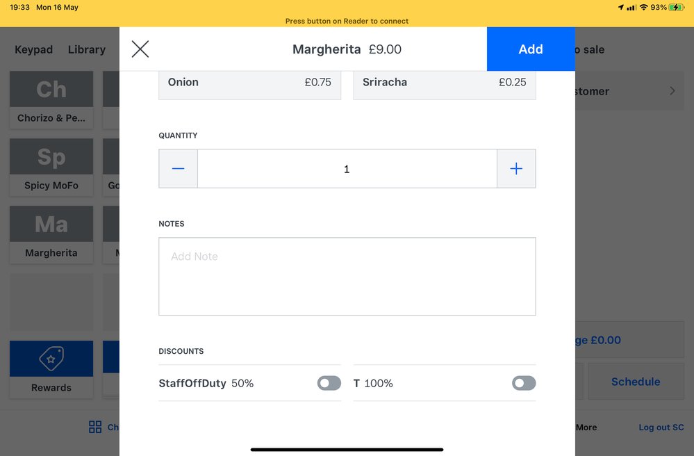Expand the customer row chevron
This screenshot has height=456, width=694.
[x=672, y=91]
